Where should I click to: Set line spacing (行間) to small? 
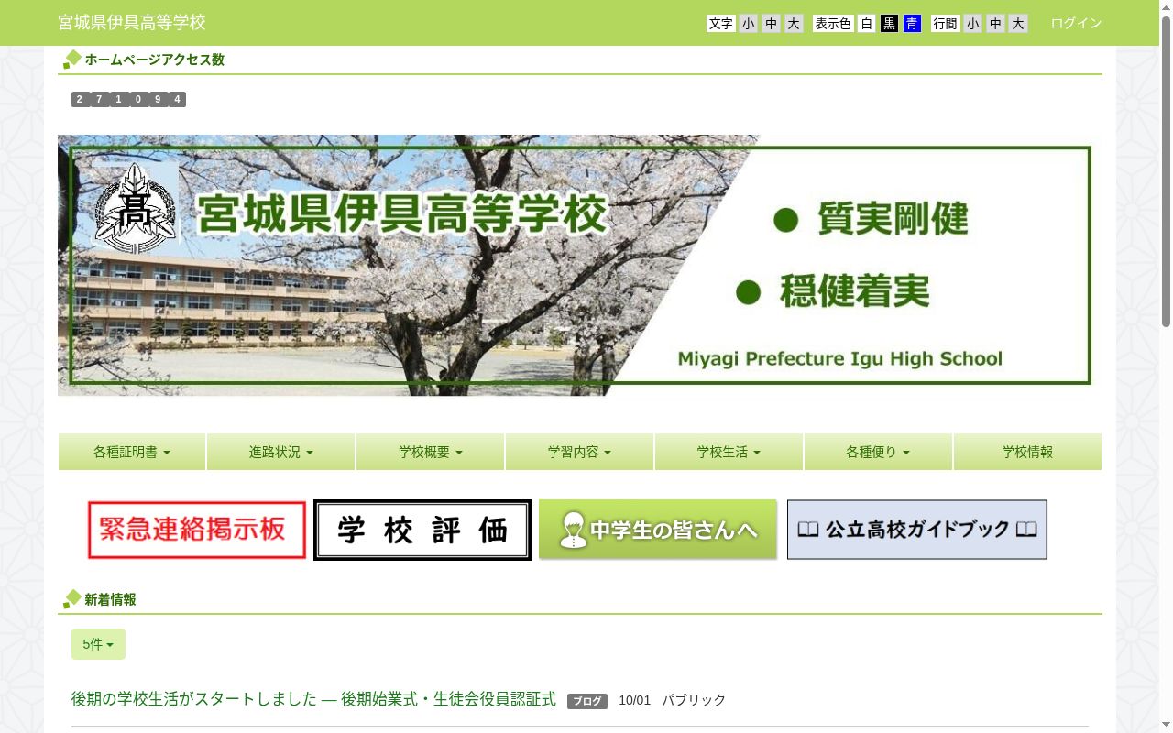[972, 24]
